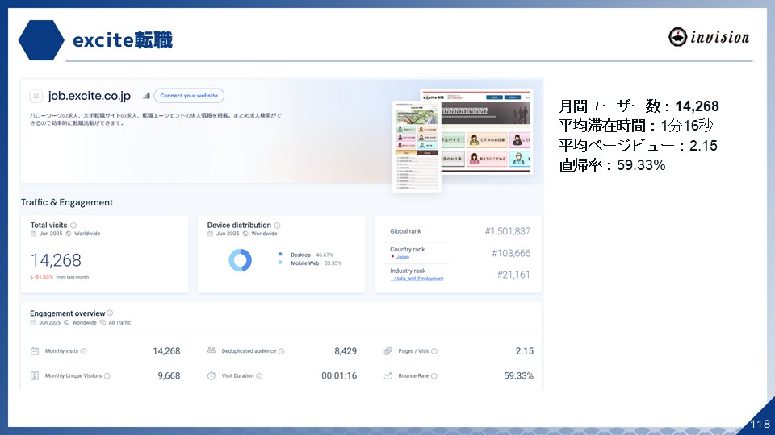Click the excite転職 slide title
This screenshot has height=435, width=775.
pos(123,40)
